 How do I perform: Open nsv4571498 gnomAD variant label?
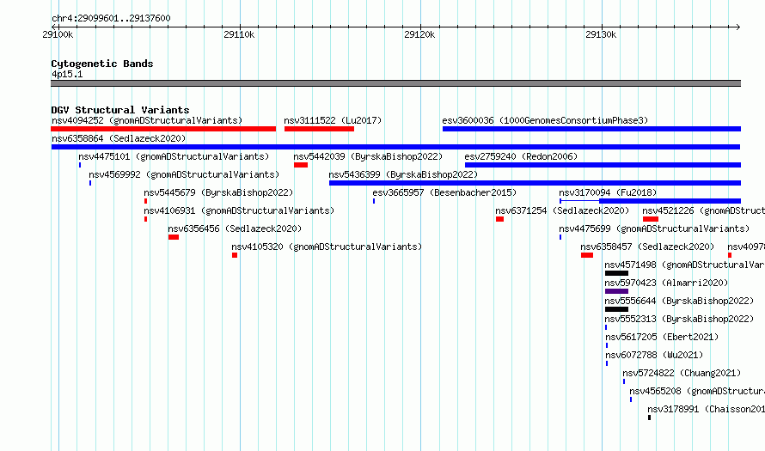tap(684, 265)
